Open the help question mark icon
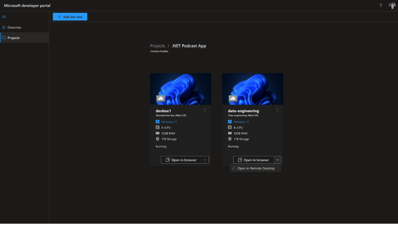Image resolution: width=398 pixels, height=225 pixels. tap(381, 6)
